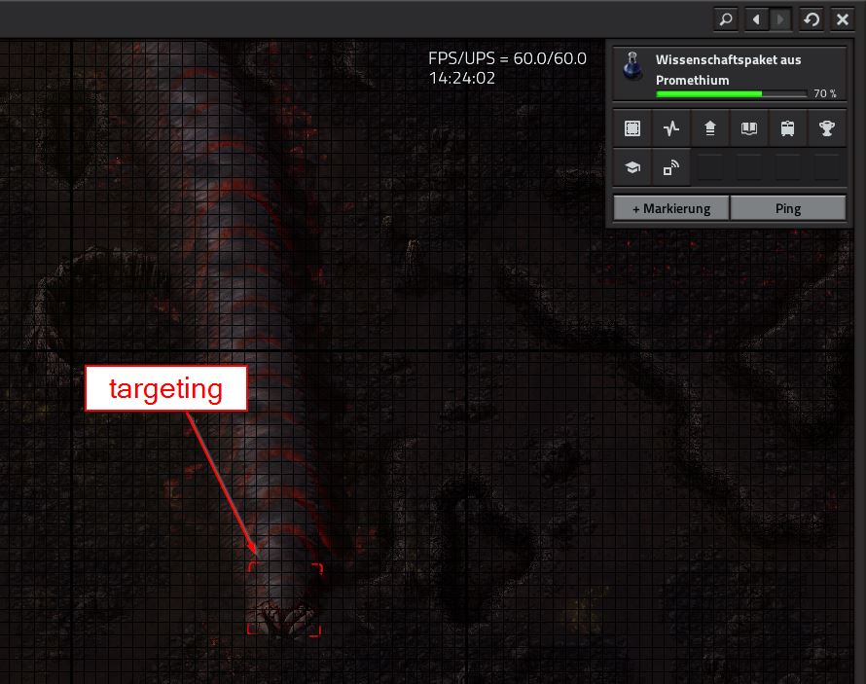Click the + Markierung button

tap(670, 208)
